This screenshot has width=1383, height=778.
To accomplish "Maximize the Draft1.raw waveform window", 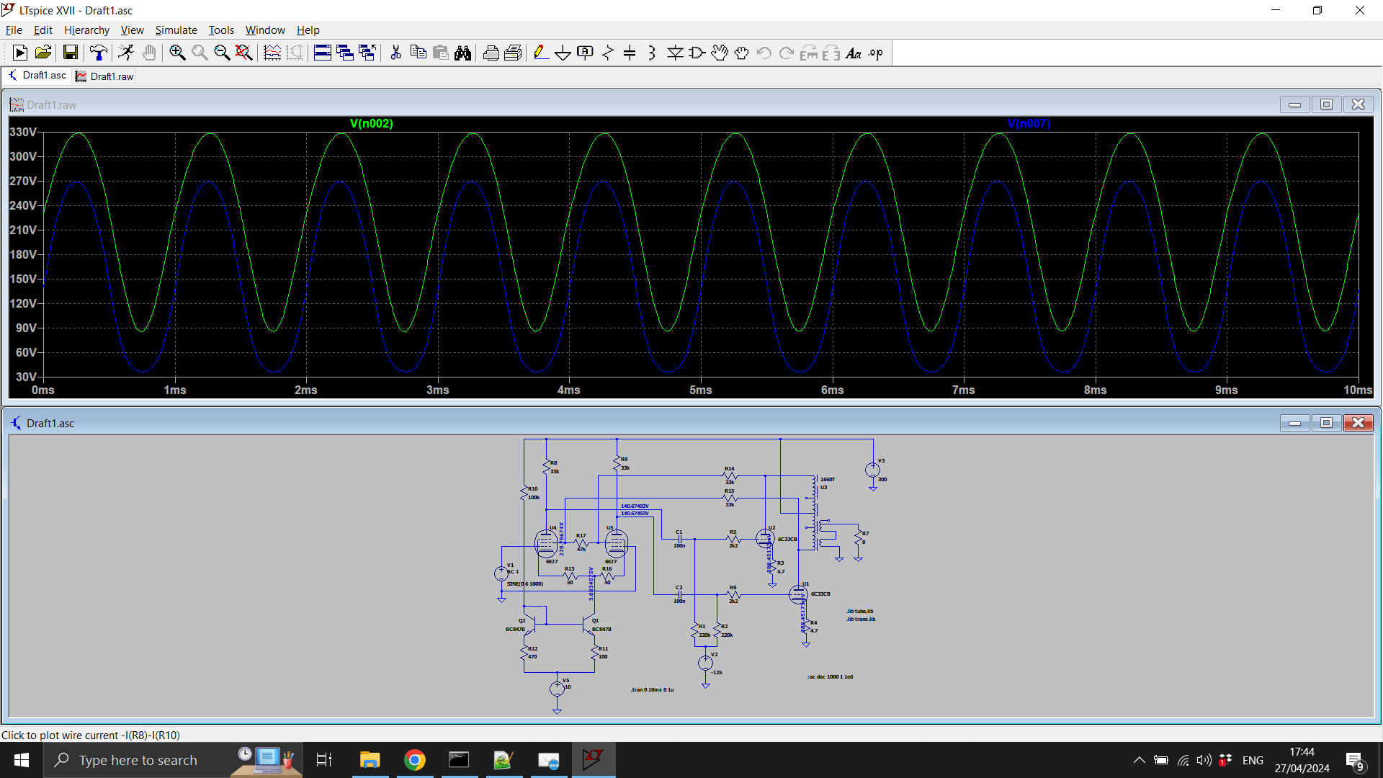I will pyautogui.click(x=1326, y=104).
